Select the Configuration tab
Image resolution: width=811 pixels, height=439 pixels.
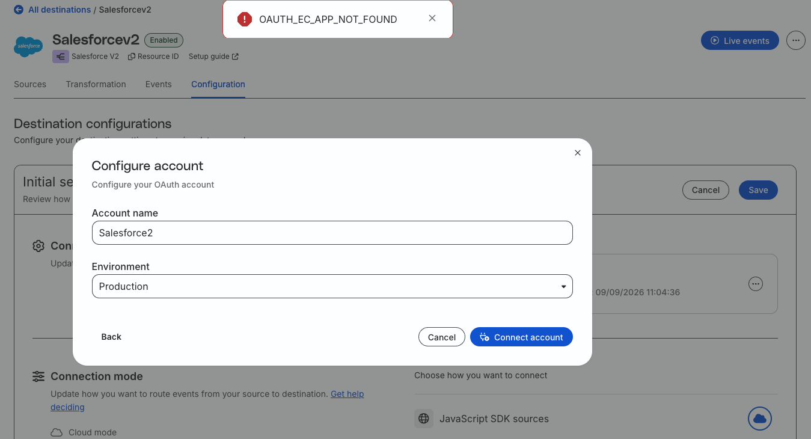click(218, 84)
